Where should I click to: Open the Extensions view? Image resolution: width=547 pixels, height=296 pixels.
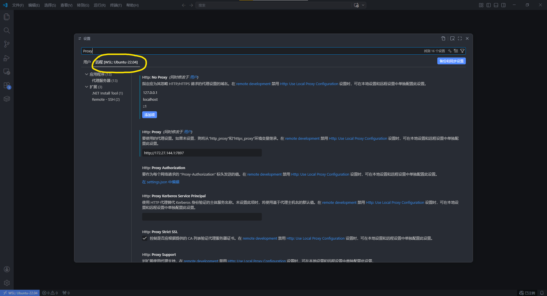[7, 85]
